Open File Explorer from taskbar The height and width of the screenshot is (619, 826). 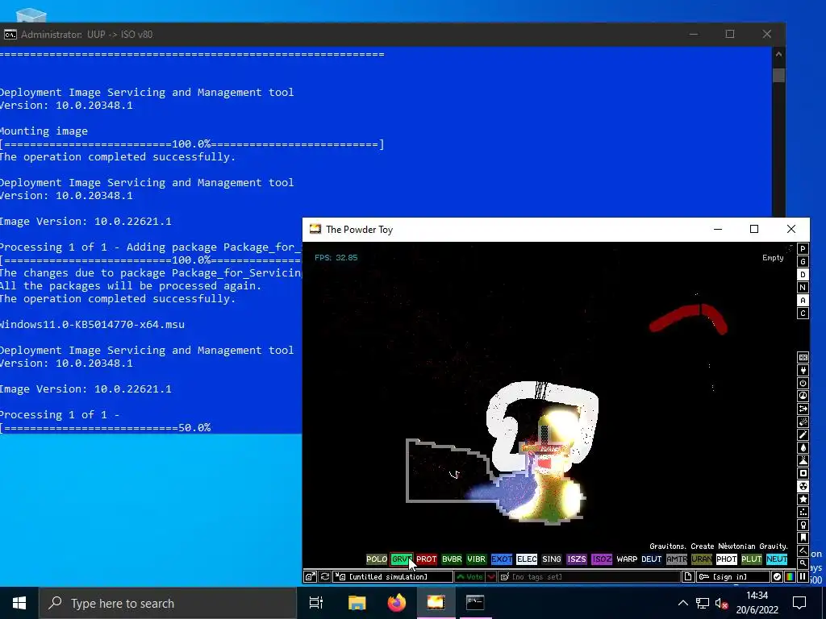357,603
